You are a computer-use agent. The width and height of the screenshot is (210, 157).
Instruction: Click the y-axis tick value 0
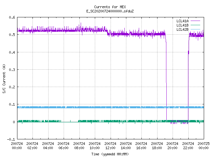point(14,122)
